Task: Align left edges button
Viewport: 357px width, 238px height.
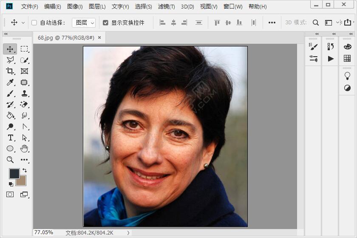Action: point(162,23)
